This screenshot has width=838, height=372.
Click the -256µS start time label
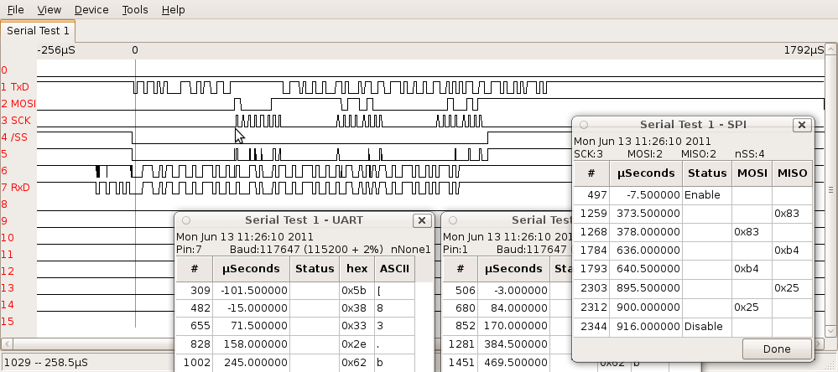coord(56,51)
